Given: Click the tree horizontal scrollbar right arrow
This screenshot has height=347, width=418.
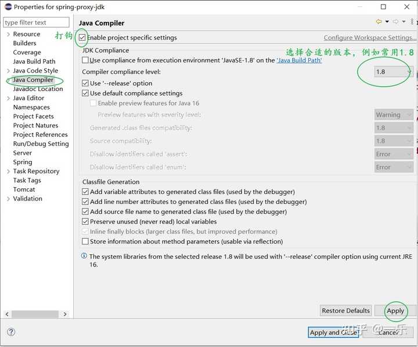Looking at the screenshot, I should [x=65, y=314].
